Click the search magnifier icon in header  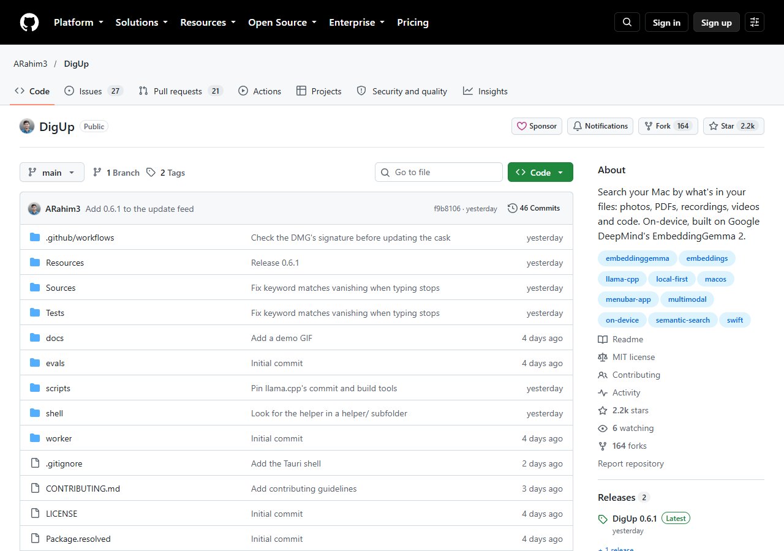pyautogui.click(x=627, y=22)
